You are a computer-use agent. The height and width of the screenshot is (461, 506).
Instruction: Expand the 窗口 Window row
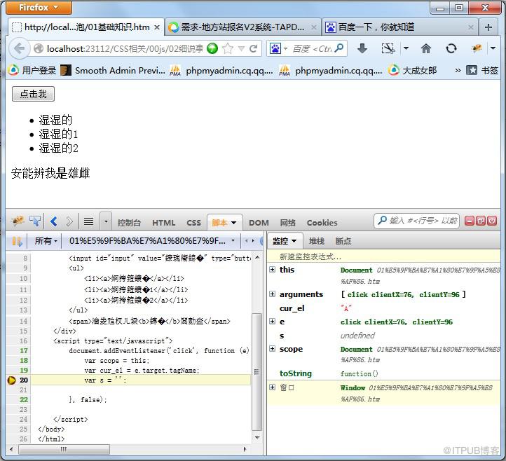click(273, 387)
